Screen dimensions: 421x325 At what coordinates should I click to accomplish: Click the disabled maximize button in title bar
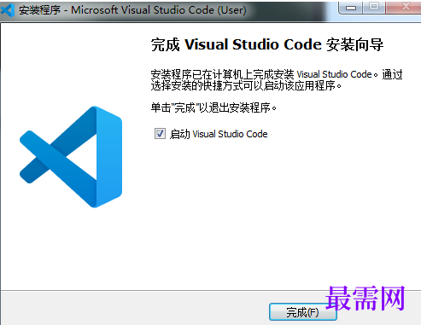(x=374, y=7)
